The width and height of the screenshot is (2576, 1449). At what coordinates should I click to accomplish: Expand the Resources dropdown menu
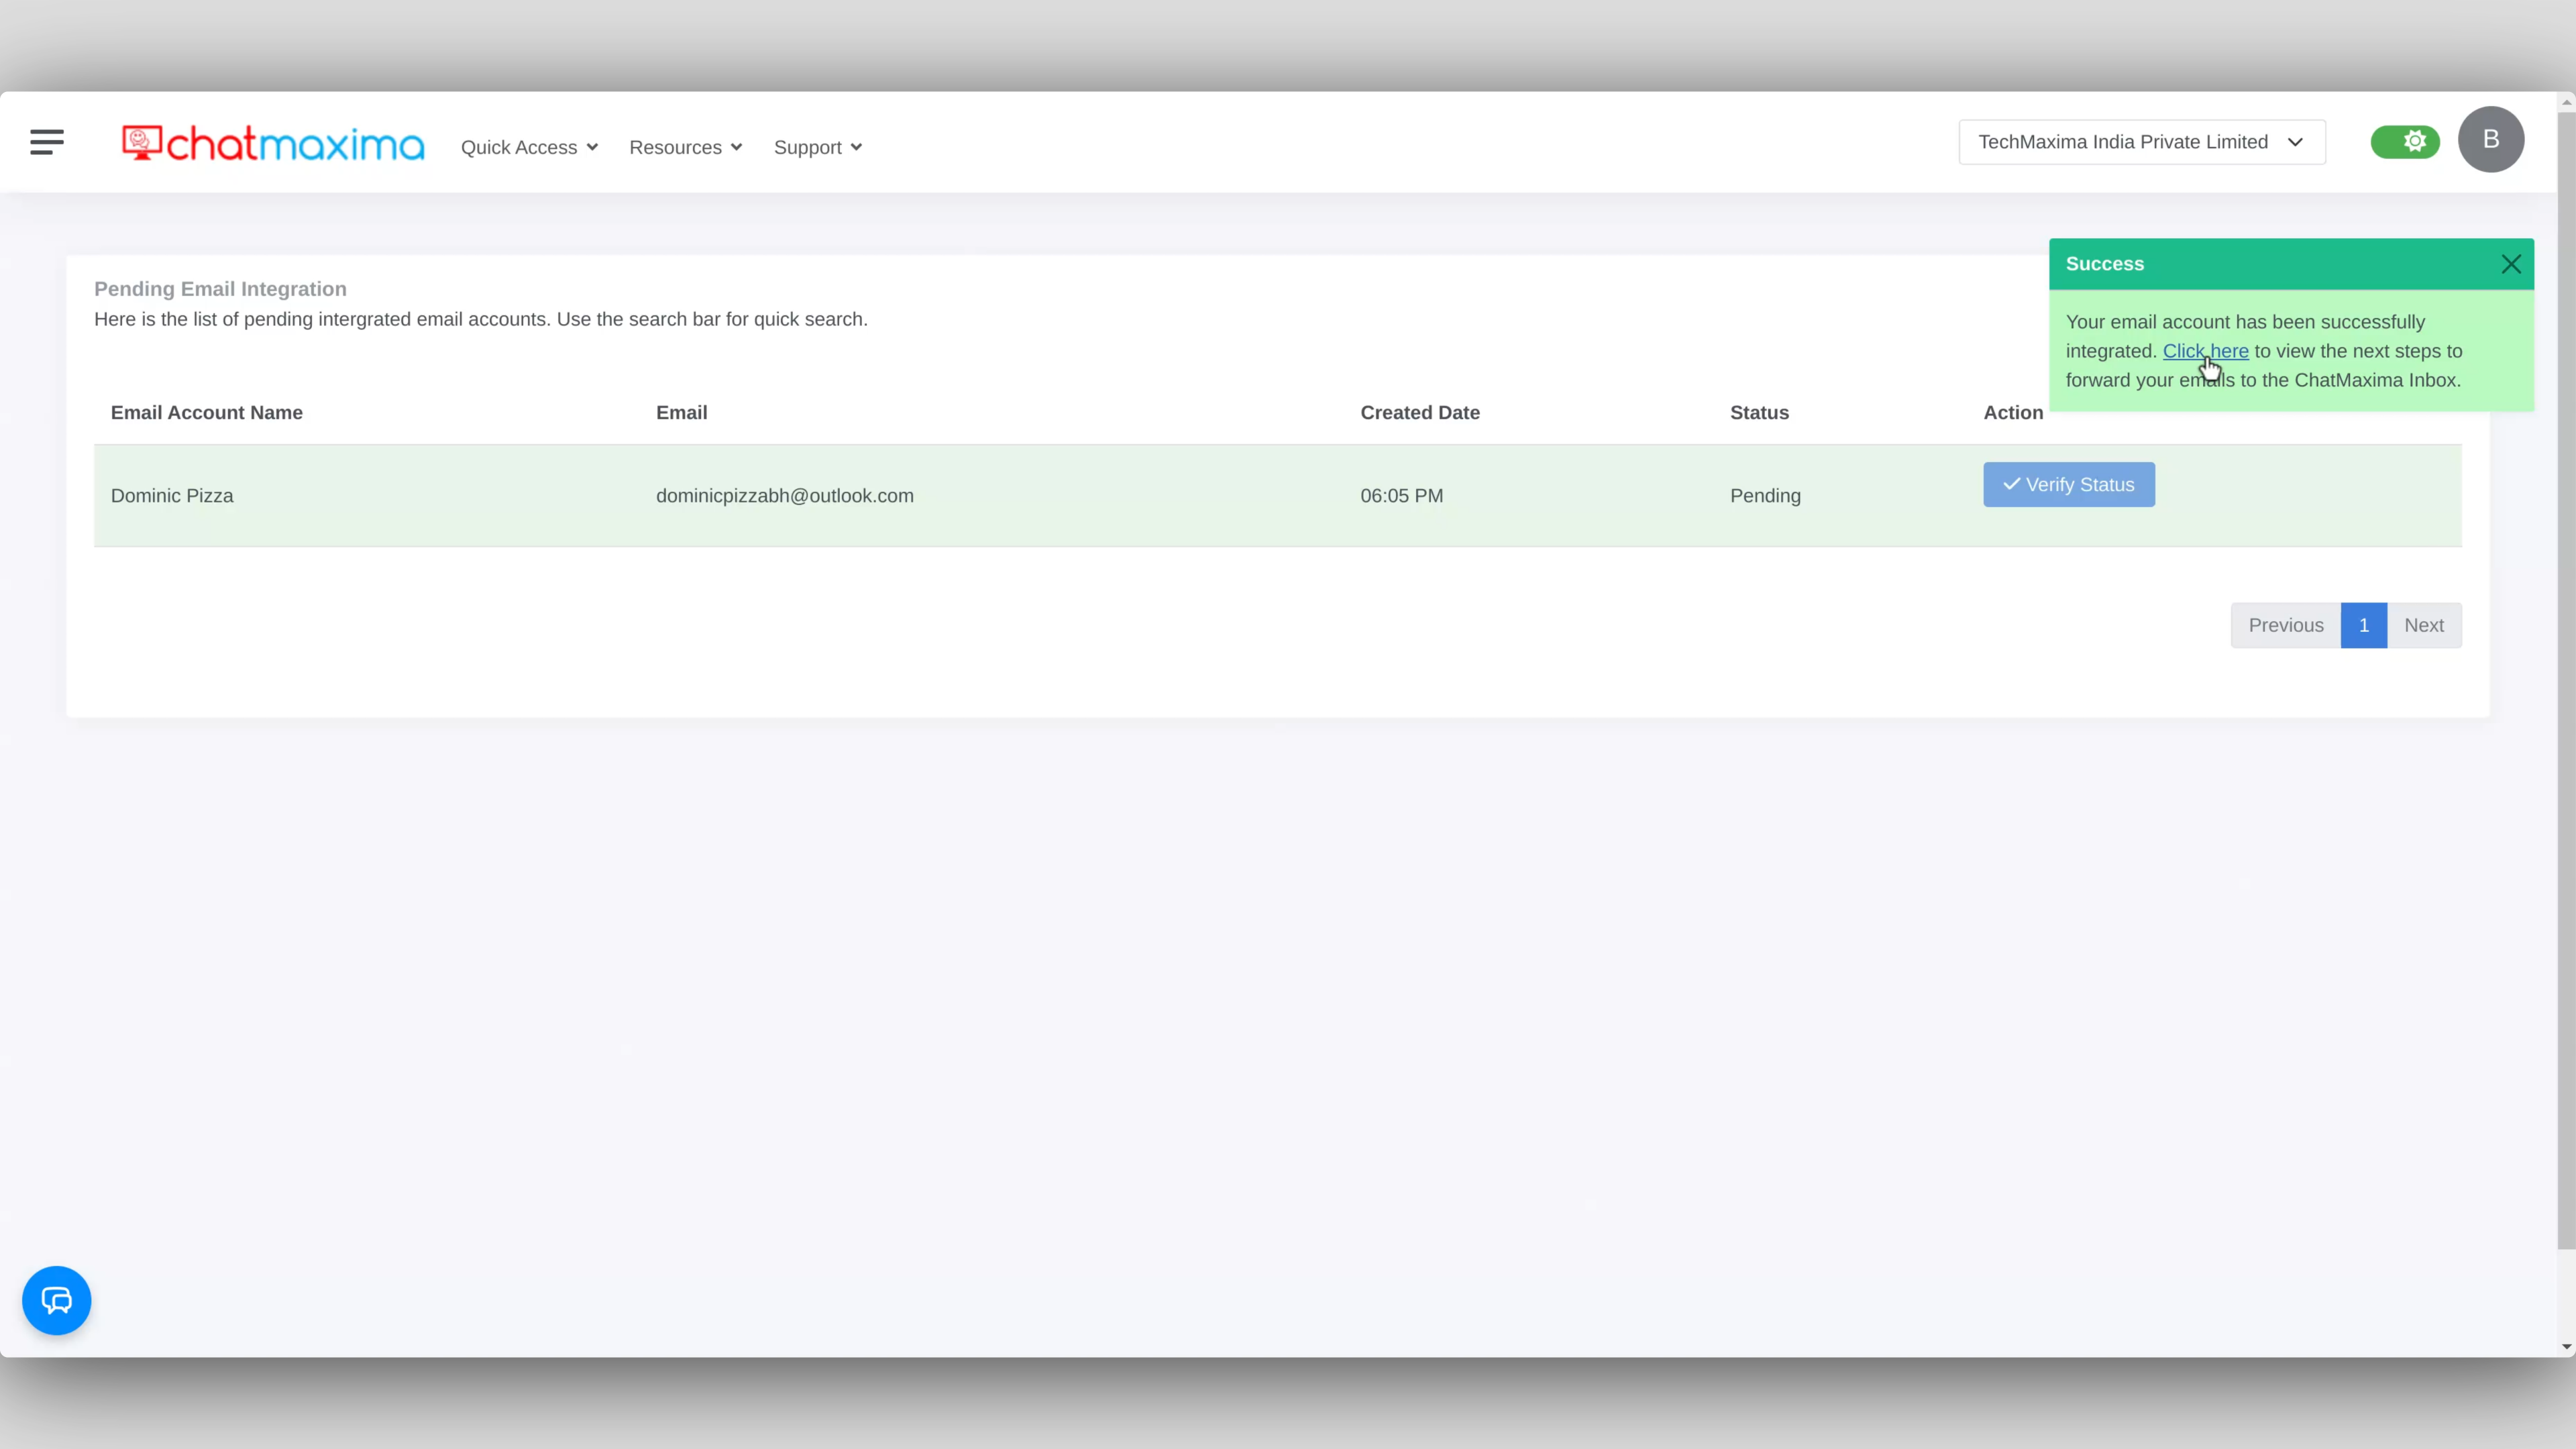coord(686,147)
